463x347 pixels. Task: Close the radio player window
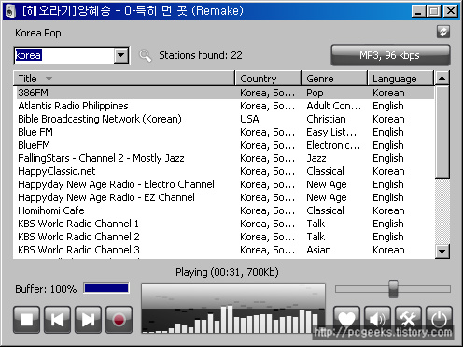pos(450,11)
